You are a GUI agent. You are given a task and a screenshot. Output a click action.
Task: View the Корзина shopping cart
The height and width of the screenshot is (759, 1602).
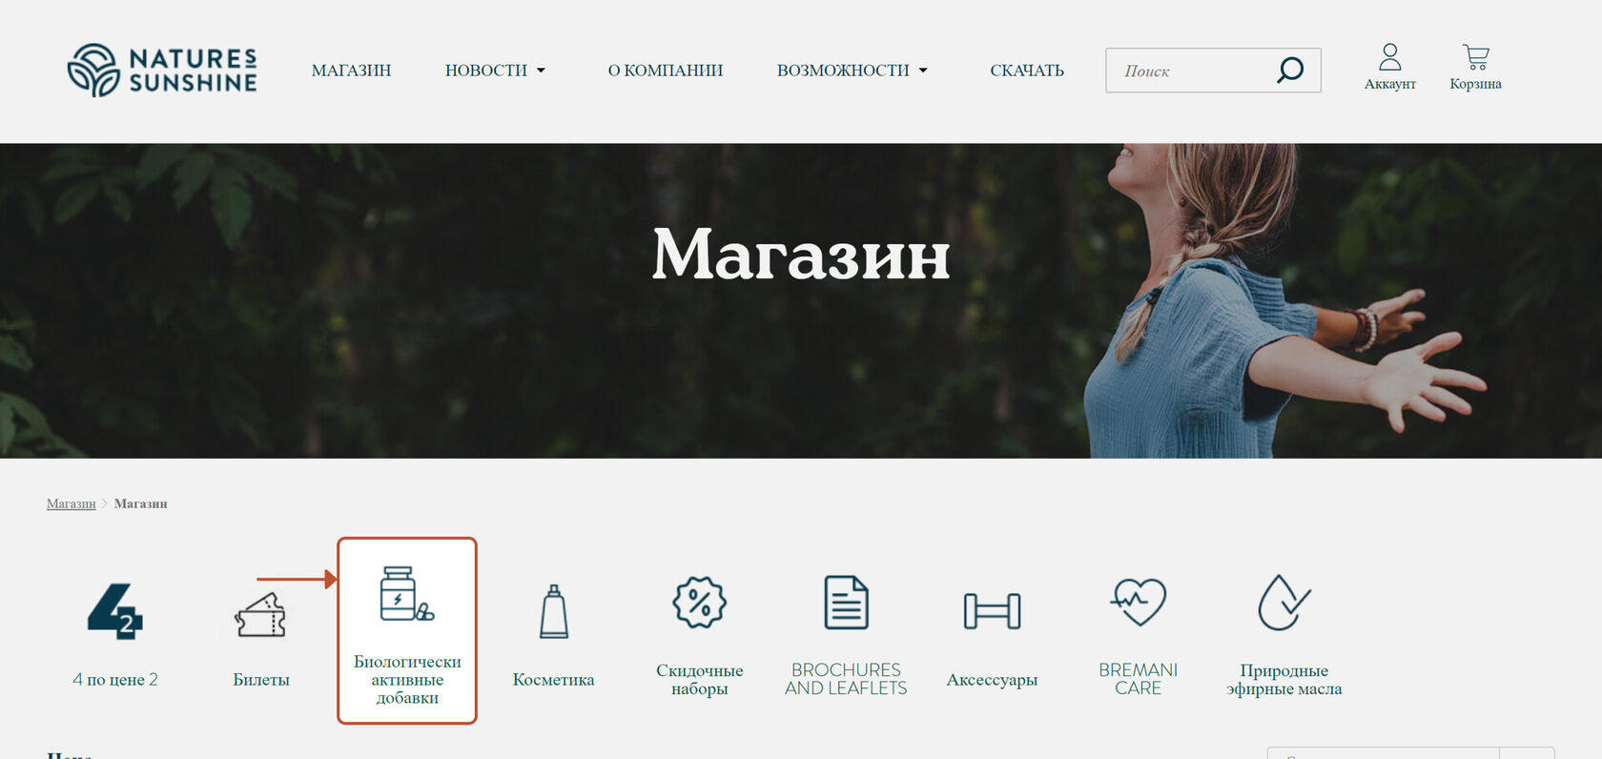point(1476,57)
